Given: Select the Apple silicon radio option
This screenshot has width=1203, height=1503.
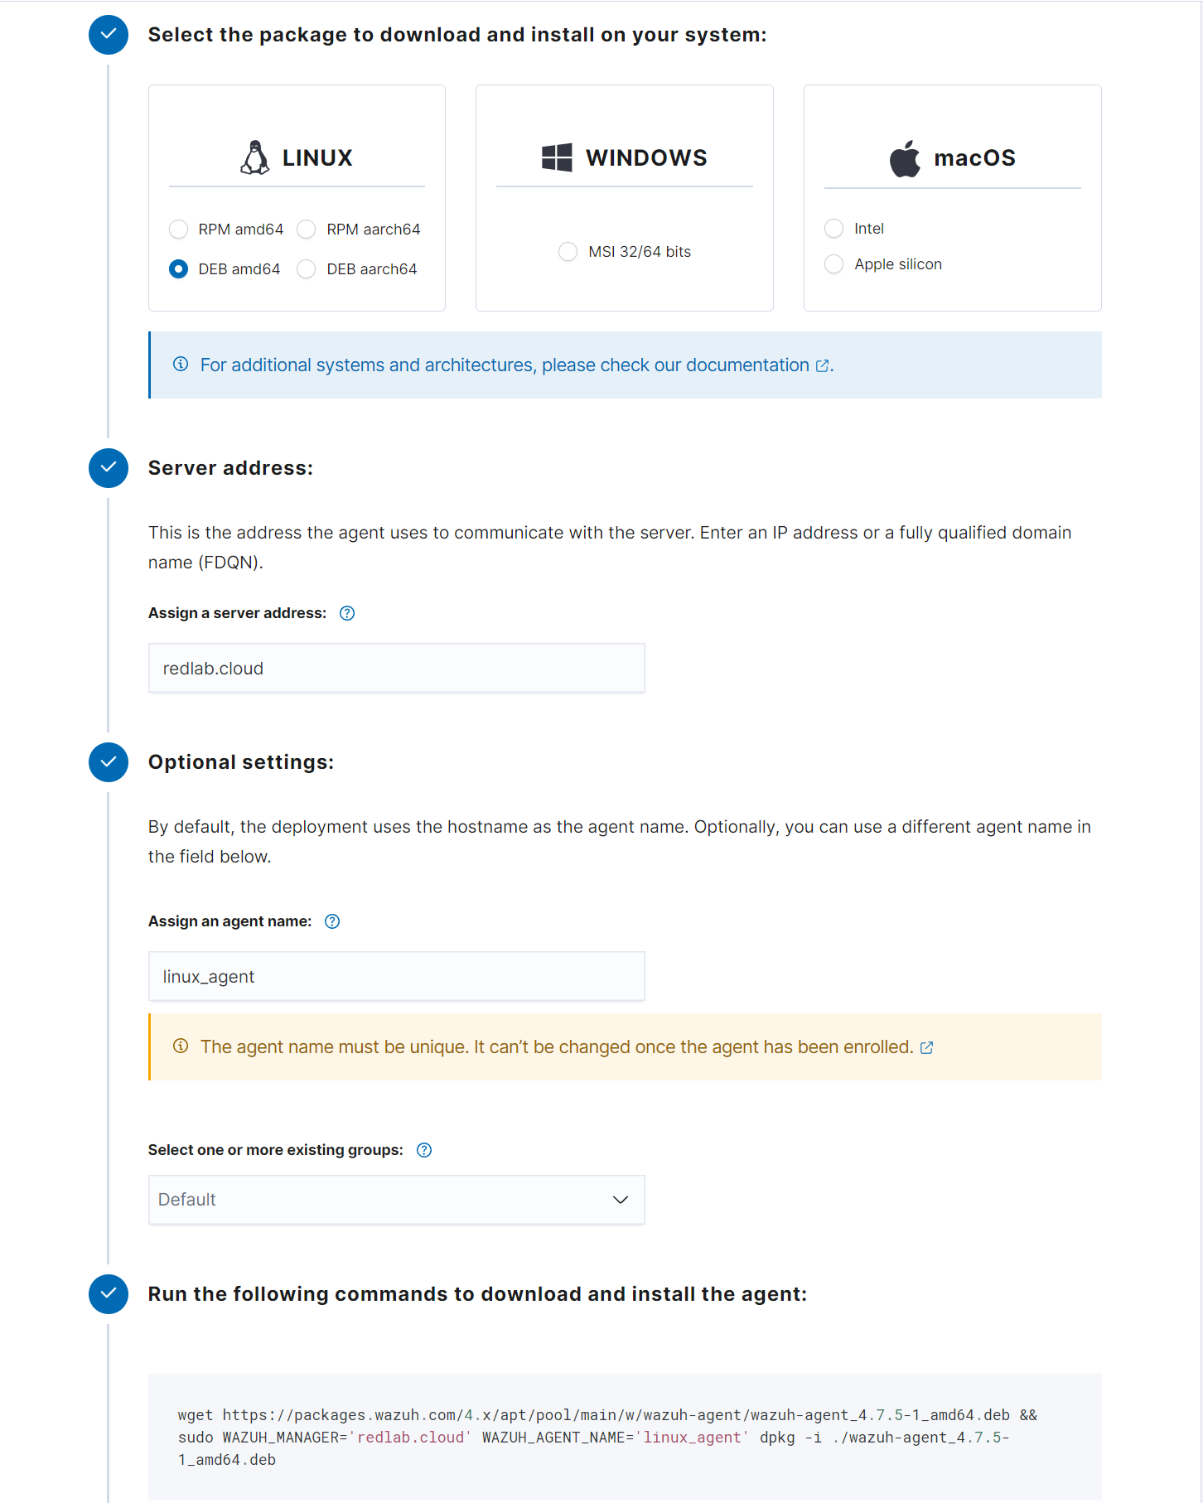Looking at the screenshot, I should 834,264.
